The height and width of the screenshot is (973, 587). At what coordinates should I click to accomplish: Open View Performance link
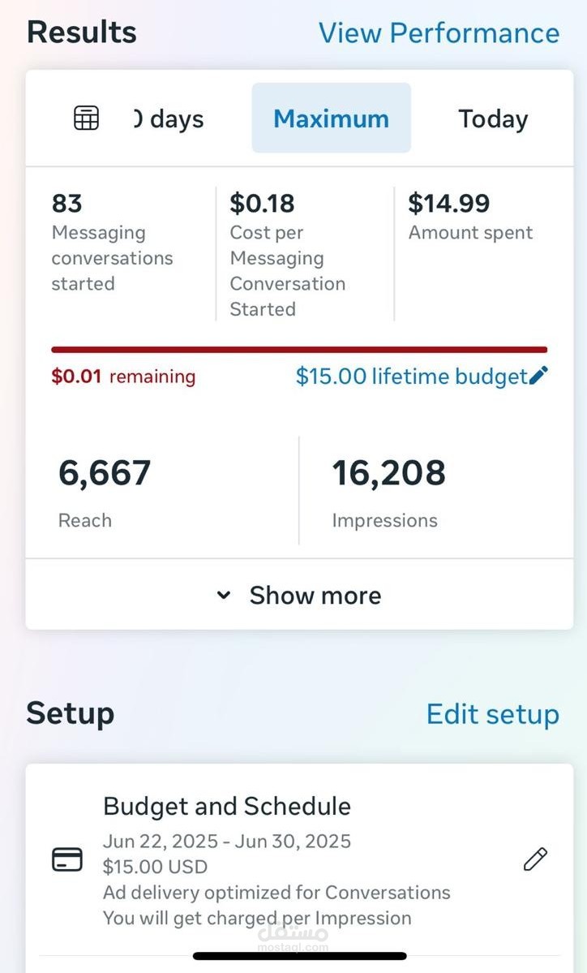pyautogui.click(x=439, y=32)
